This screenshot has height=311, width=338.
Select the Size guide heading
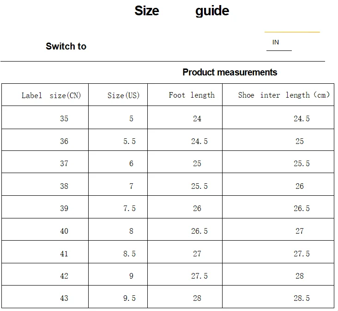(x=182, y=11)
